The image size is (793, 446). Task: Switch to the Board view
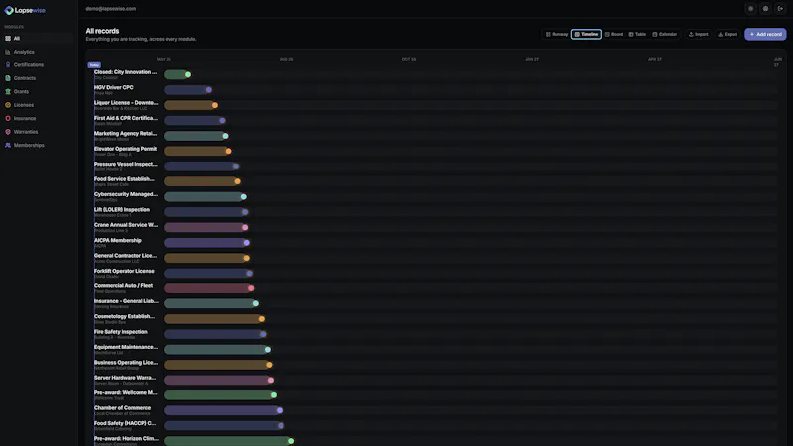tap(614, 34)
